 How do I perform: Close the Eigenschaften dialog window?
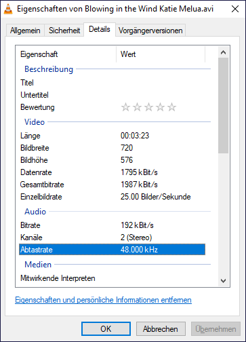tap(235, 9)
